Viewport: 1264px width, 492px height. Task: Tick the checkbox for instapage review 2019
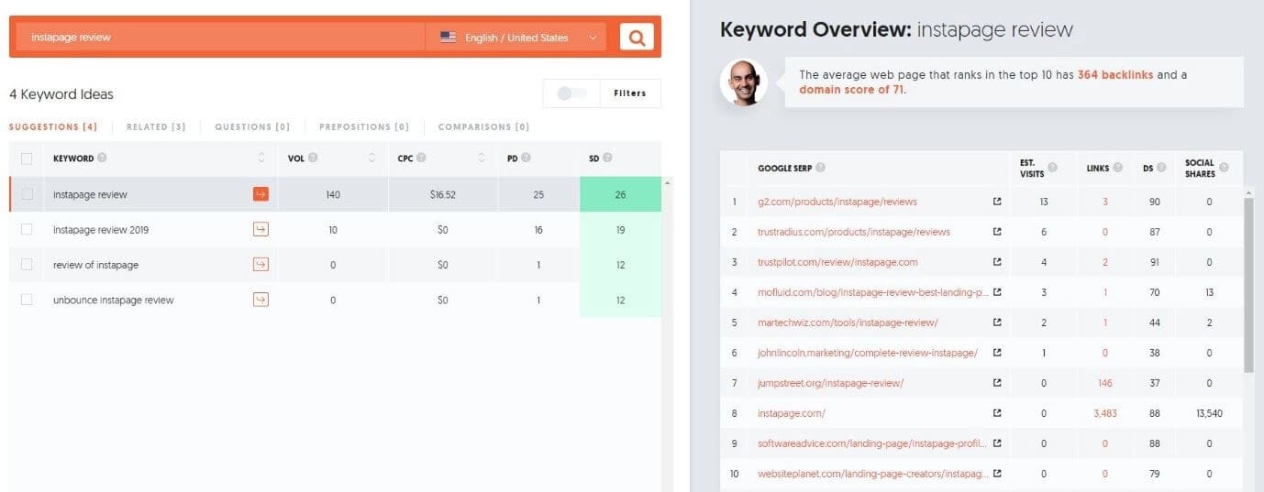[x=27, y=229]
